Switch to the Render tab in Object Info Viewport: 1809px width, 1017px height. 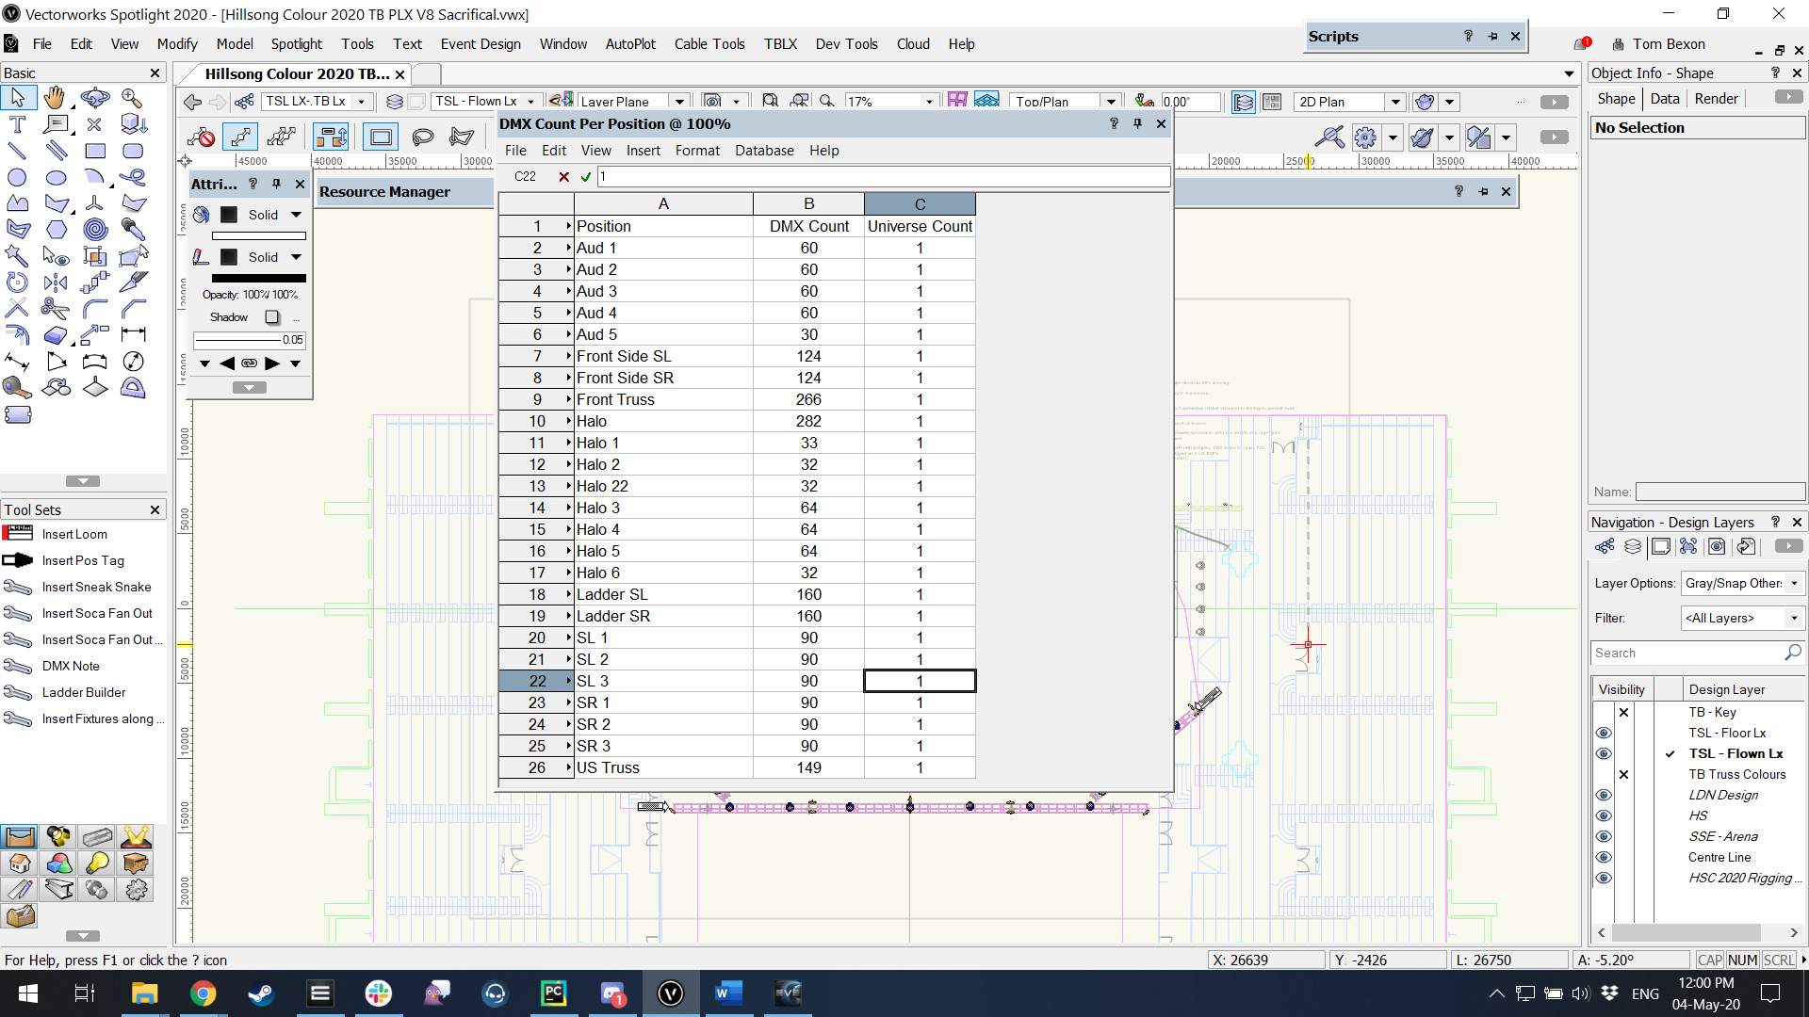[1716, 99]
